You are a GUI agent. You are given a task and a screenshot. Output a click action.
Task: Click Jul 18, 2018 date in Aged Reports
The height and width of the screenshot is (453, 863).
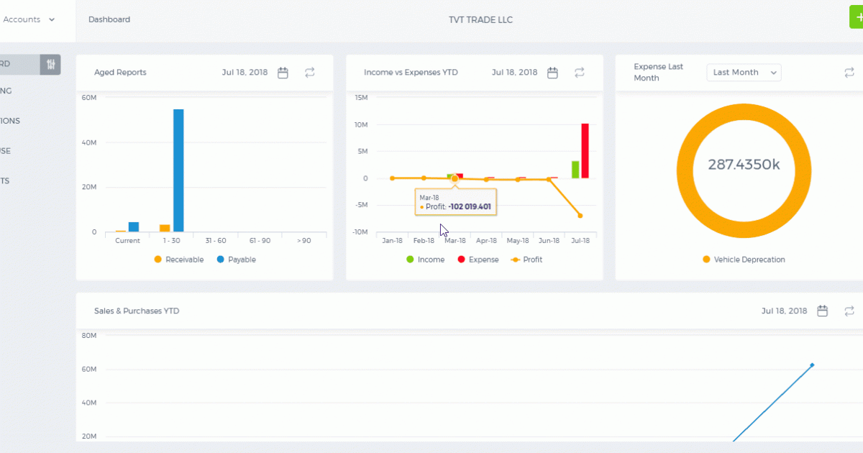[245, 73]
